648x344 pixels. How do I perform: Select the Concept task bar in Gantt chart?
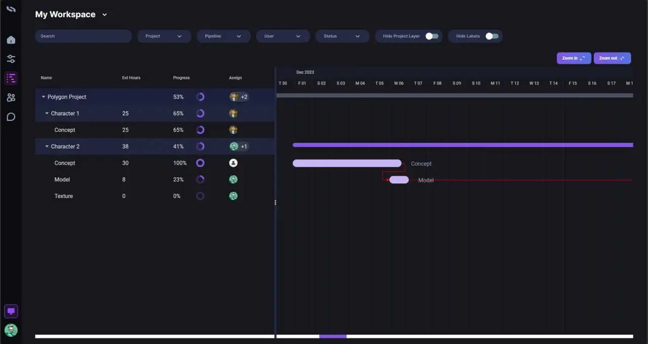tap(347, 163)
